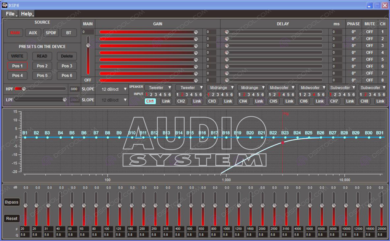The height and width of the screenshot is (241, 390).
Task: Select the CH3 channel tab
Action: [x=212, y=101]
